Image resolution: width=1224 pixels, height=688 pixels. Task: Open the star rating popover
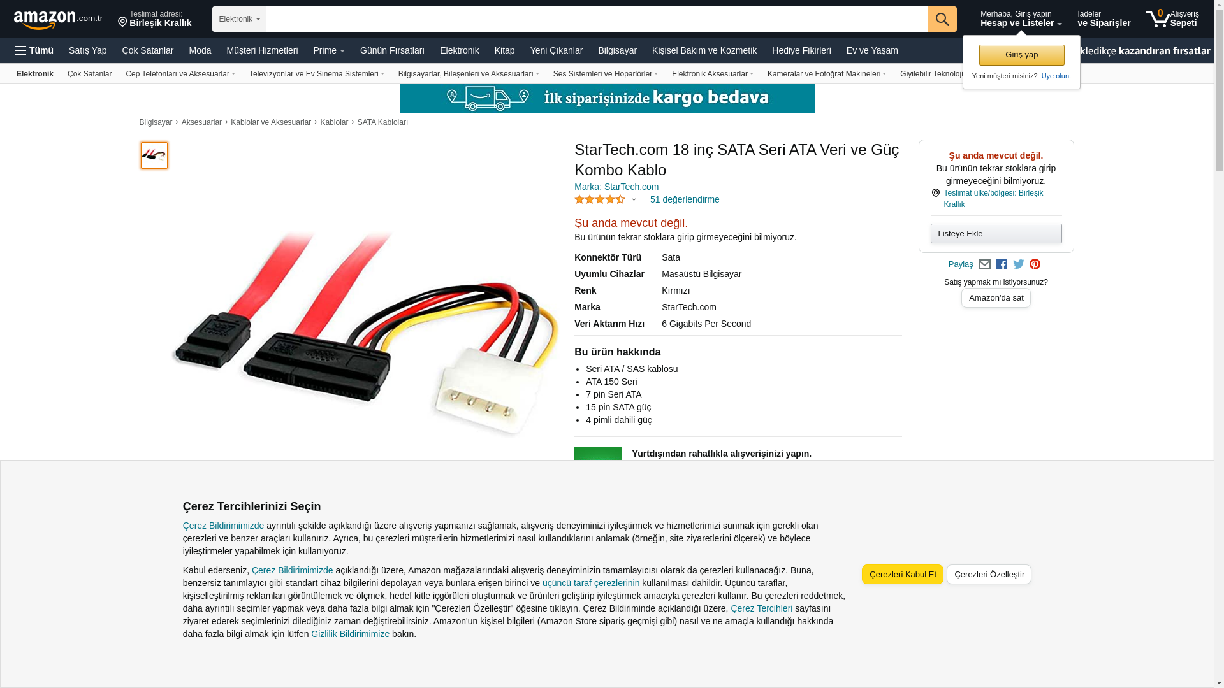point(606,199)
